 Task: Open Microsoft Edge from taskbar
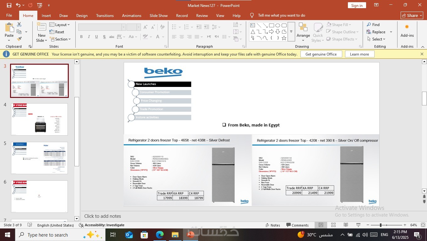click(x=160, y=235)
